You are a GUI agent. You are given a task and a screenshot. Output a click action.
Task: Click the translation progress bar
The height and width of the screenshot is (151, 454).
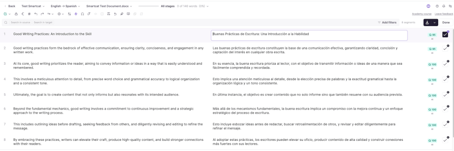click(149, 6)
